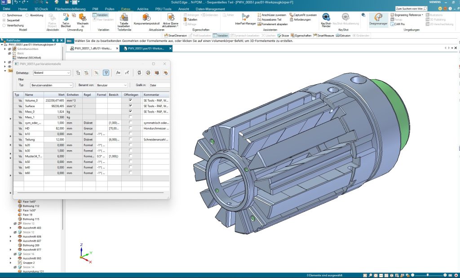The height and width of the screenshot is (278, 460).
Task: Click the print icon in Variablentabelle toolbar
Action: pos(148,72)
